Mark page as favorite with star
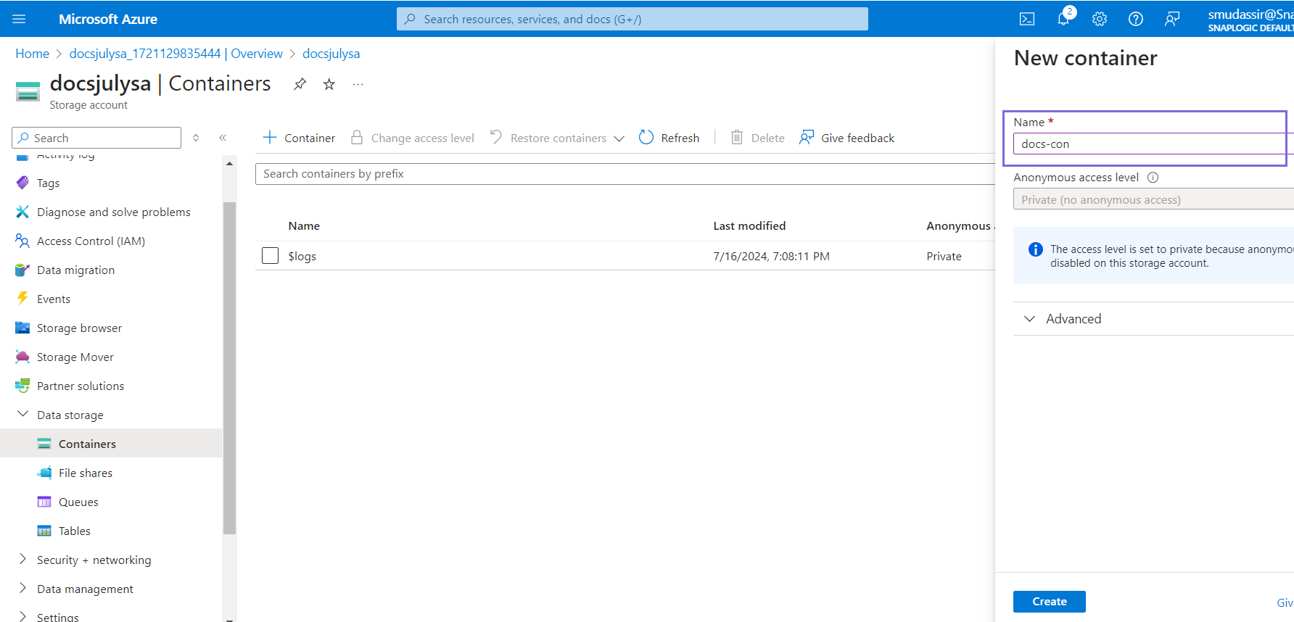Viewport: 1294px width, 622px height. (x=329, y=84)
